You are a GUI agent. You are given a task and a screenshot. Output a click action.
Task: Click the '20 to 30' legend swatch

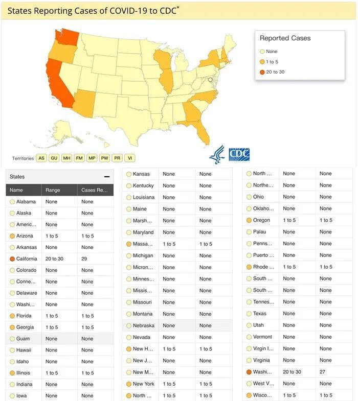[x=262, y=72]
